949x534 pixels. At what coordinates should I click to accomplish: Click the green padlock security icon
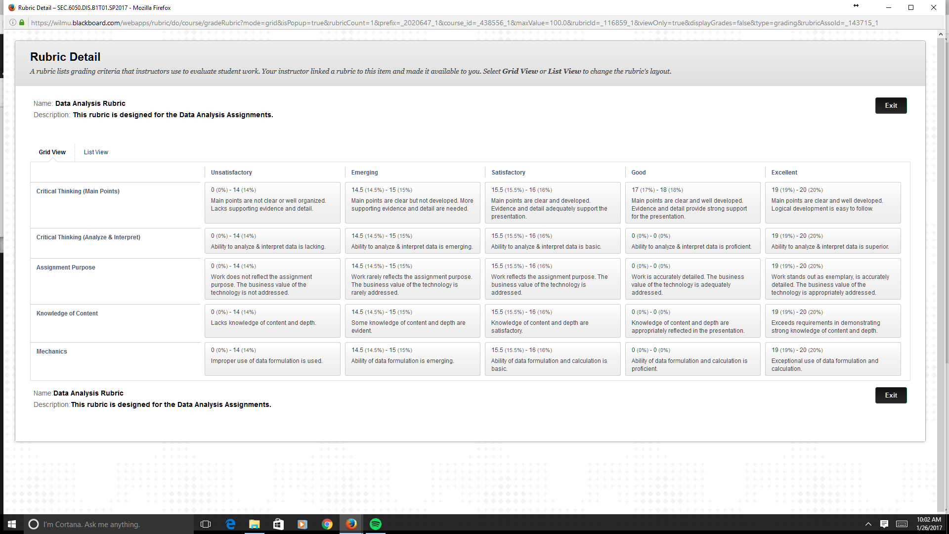pos(22,23)
